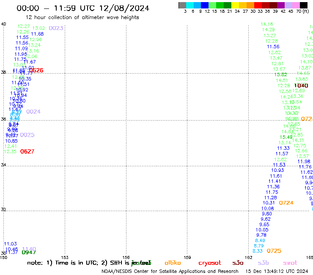Click the gray swatch in the color scale
Viewport: 313px width, 275px height.
(x=182, y=5)
